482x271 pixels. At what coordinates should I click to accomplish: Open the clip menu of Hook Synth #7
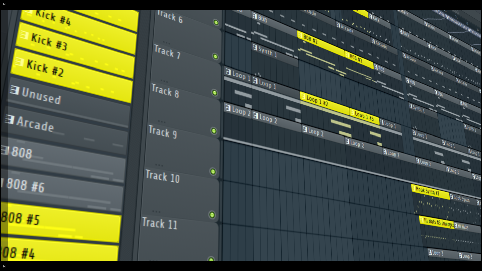pyautogui.click(x=413, y=188)
